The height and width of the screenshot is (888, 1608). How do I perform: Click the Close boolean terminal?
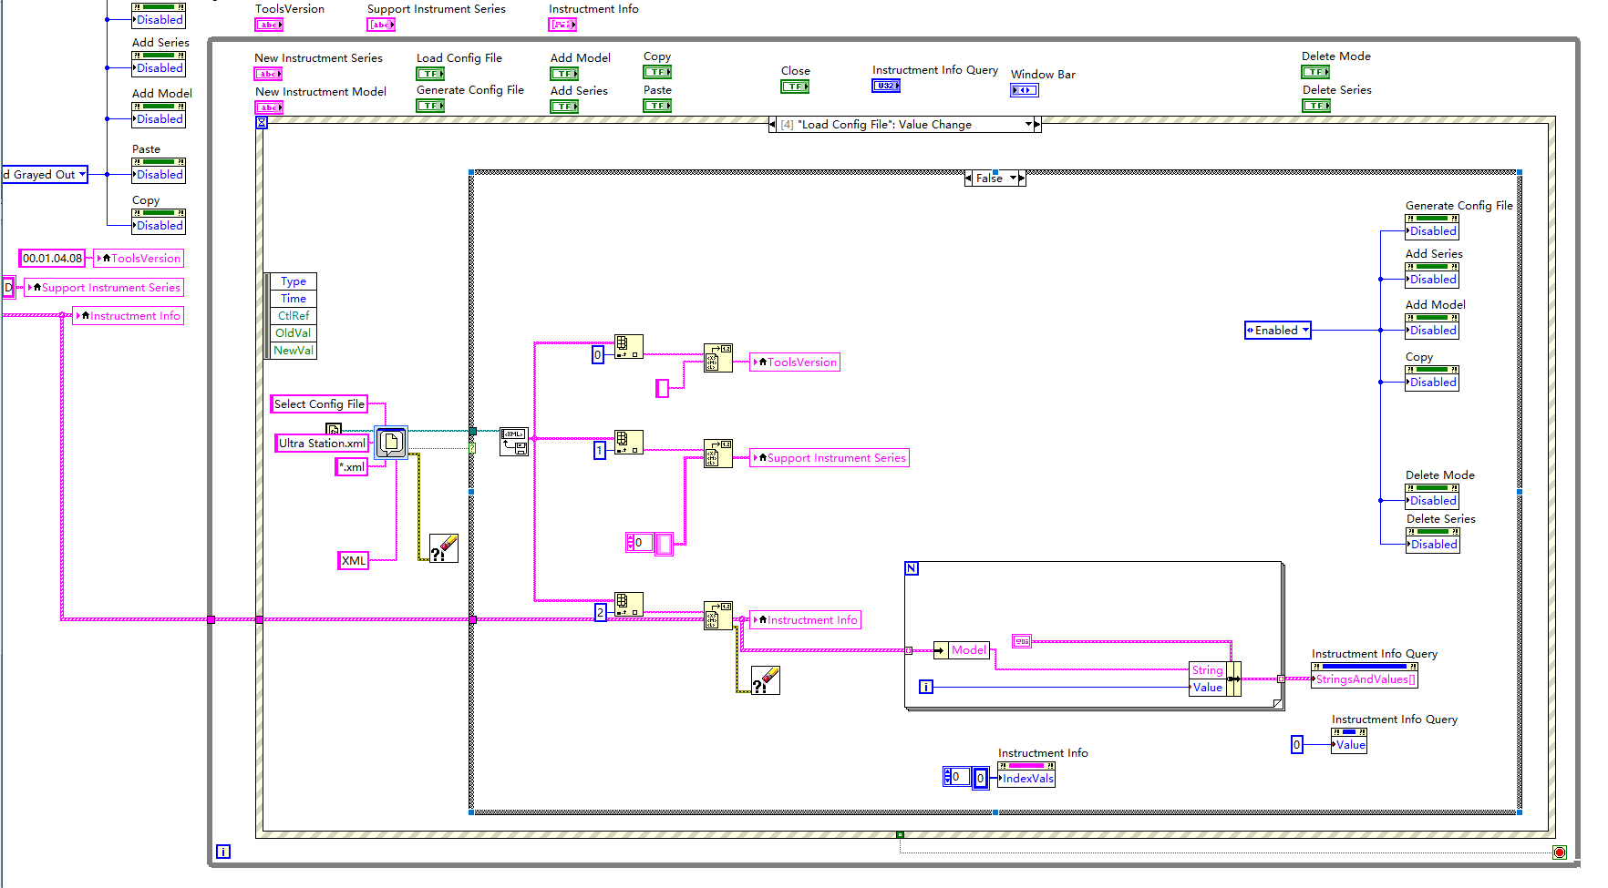795,87
